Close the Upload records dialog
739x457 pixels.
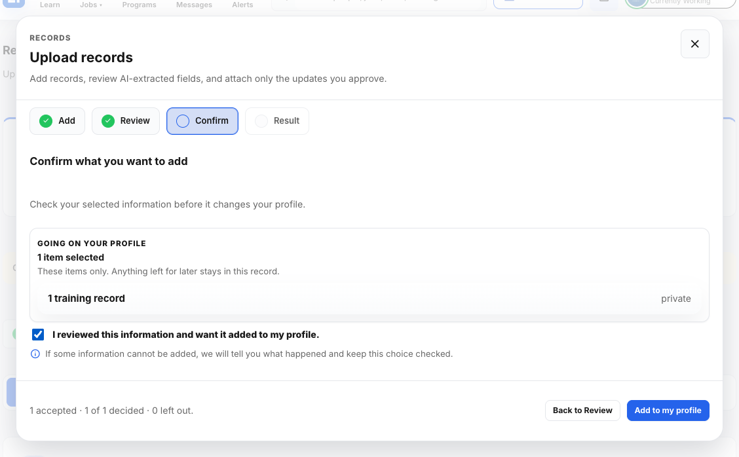694,44
